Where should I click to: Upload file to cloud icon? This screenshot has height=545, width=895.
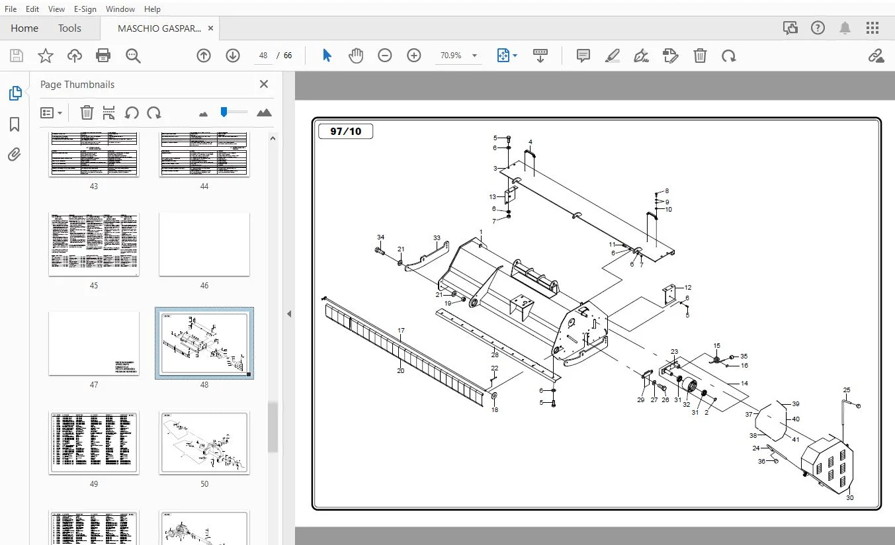click(75, 56)
